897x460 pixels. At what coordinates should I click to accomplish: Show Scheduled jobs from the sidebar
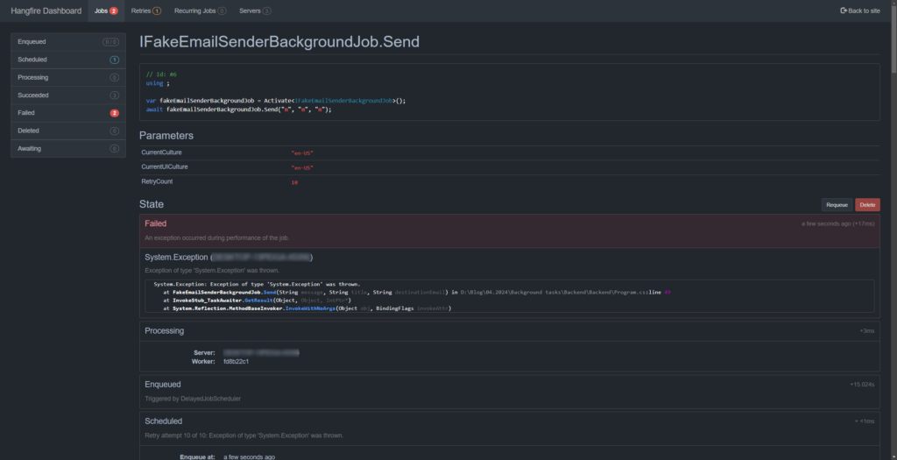point(67,60)
